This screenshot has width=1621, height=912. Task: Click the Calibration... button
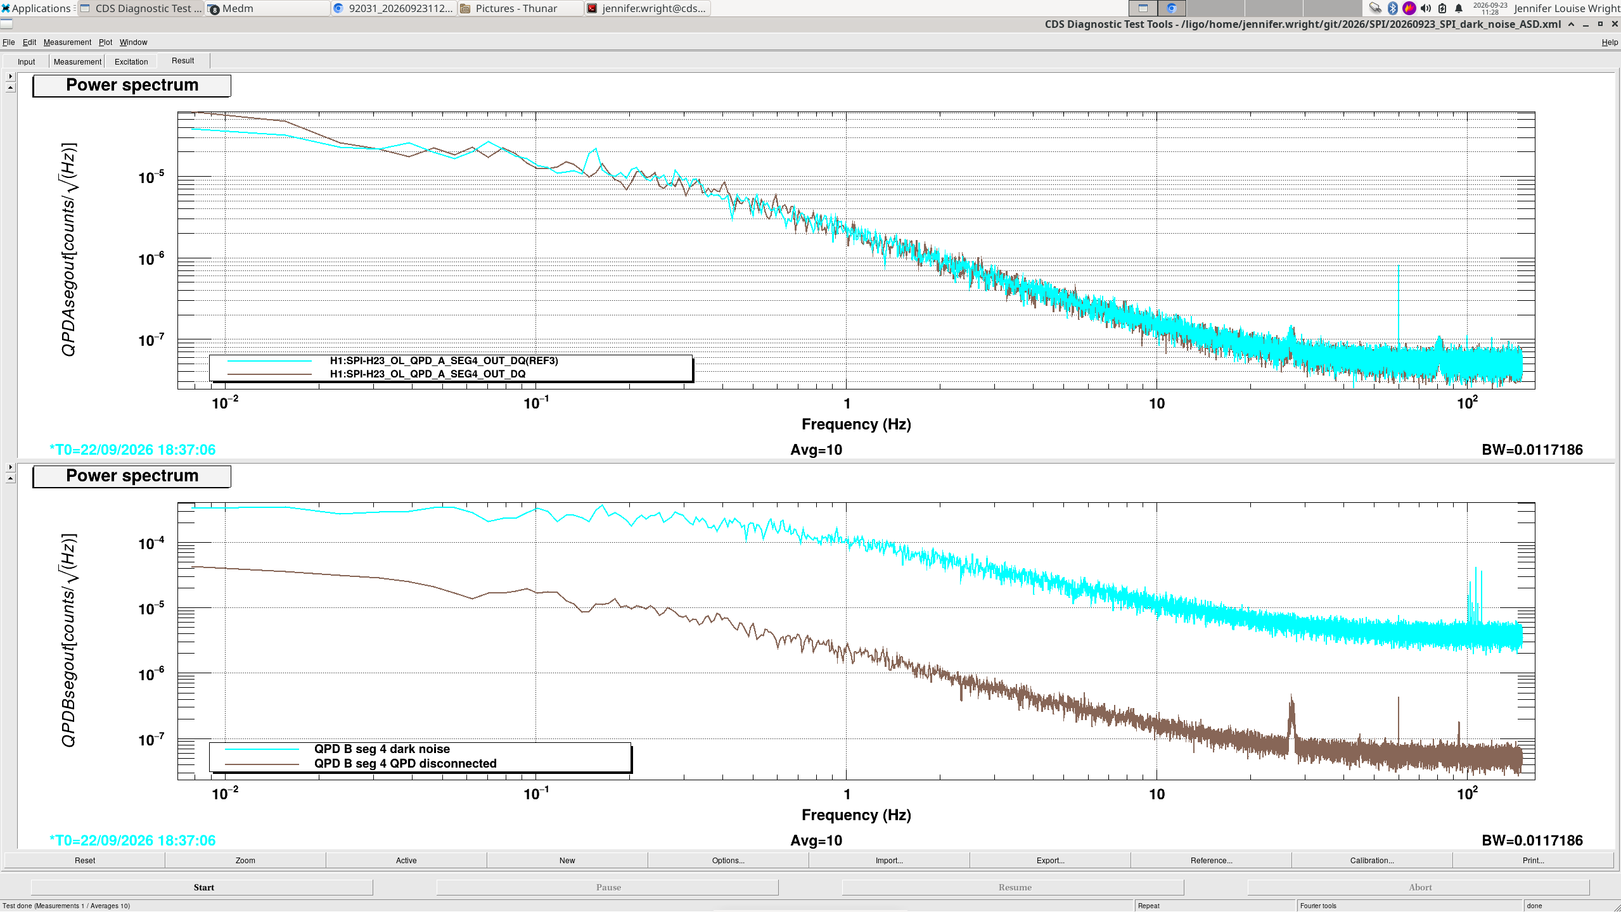pyautogui.click(x=1371, y=860)
